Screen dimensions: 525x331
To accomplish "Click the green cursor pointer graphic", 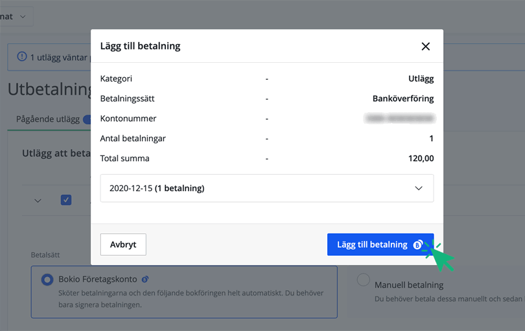I will point(442,258).
